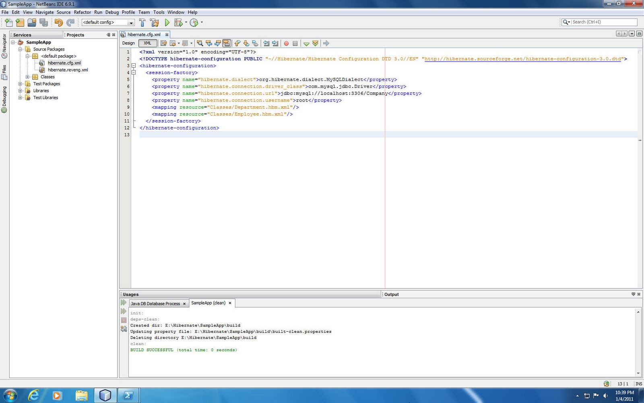Toggle the highlight search editor button
This screenshot has height=403, width=644.
click(x=227, y=43)
